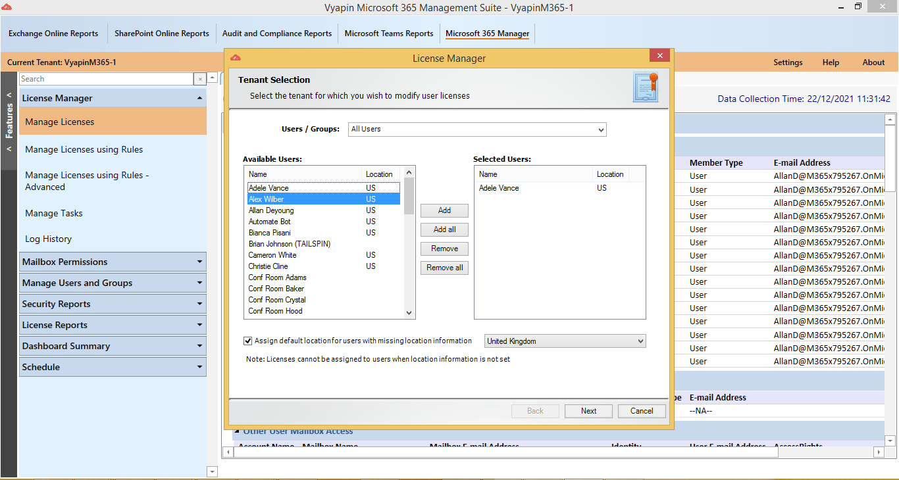Click the Remove button
The height and width of the screenshot is (480, 899).
click(444, 249)
